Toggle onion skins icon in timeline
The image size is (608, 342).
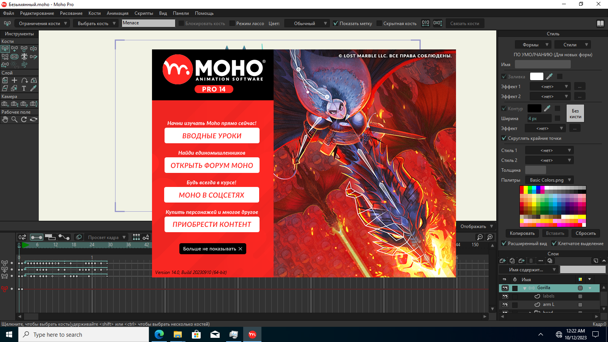[79, 237]
